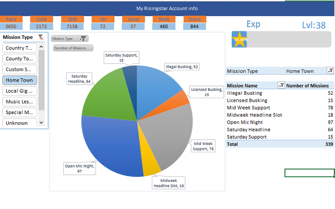The width and height of the screenshot is (335, 209).
Task: Click the Fans value 3650
Action: point(11,27)
